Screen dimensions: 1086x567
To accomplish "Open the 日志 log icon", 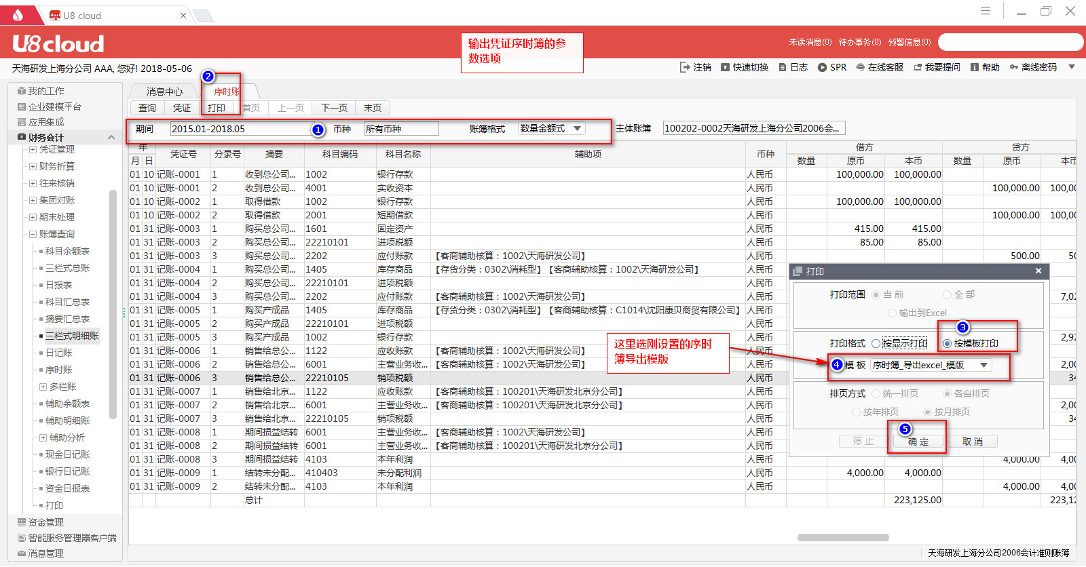I will coord(783,67).
